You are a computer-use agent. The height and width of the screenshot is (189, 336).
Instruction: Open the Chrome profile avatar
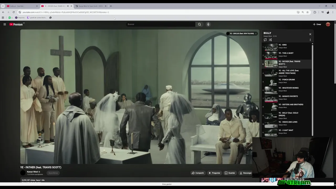click(x=328, y=12)
